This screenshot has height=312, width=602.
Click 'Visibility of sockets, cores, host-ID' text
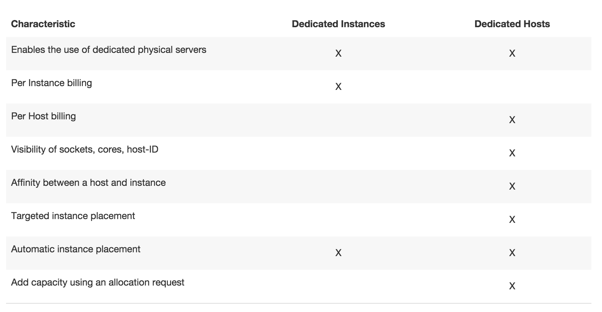(x=85, y=149)
